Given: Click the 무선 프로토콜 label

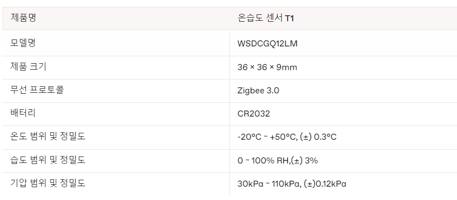Looking at the screenshot, I should point(37,90).
